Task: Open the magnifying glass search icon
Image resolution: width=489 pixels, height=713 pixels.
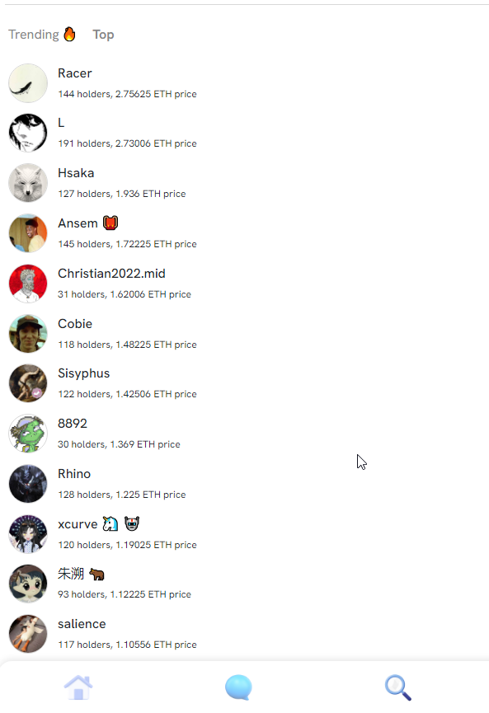Action: [x=398, y=687]
